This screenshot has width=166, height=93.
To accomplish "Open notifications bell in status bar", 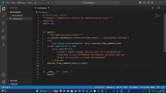I will pyautogui.click(x=163, y=87).
